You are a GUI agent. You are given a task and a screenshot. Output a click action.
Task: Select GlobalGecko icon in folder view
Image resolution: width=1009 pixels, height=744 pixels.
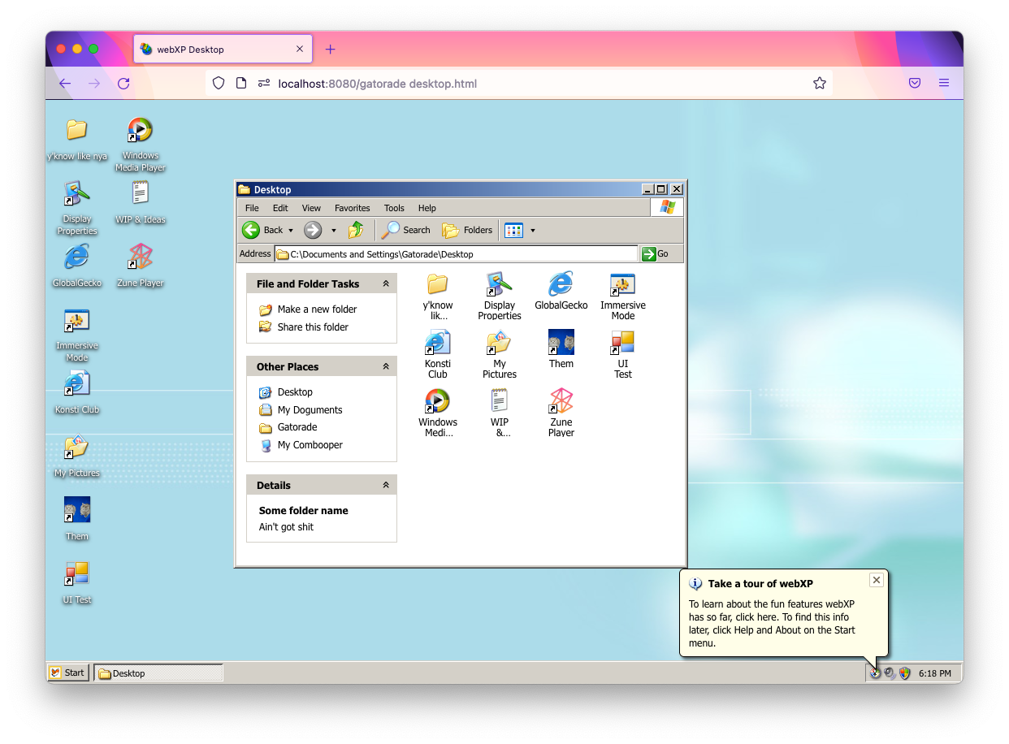561,285
